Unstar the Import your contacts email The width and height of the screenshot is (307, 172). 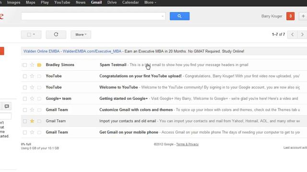32,121
